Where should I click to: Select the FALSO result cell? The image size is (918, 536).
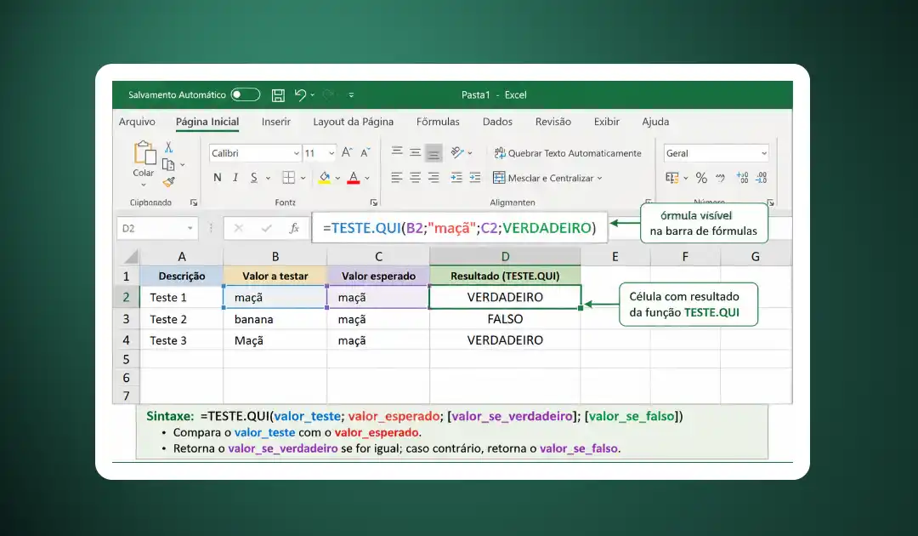pos(505,319)
